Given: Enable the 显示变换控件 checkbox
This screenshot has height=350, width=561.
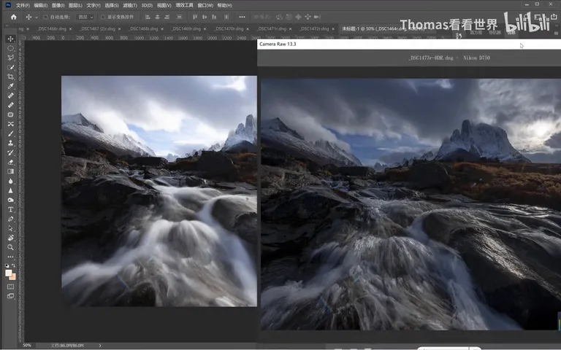Looking at the screenshot, I should click(x=103, y=17).
